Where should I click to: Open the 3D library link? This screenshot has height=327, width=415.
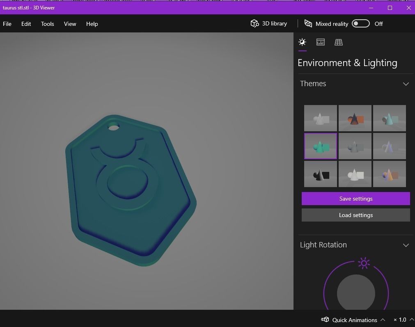point(275,23)
